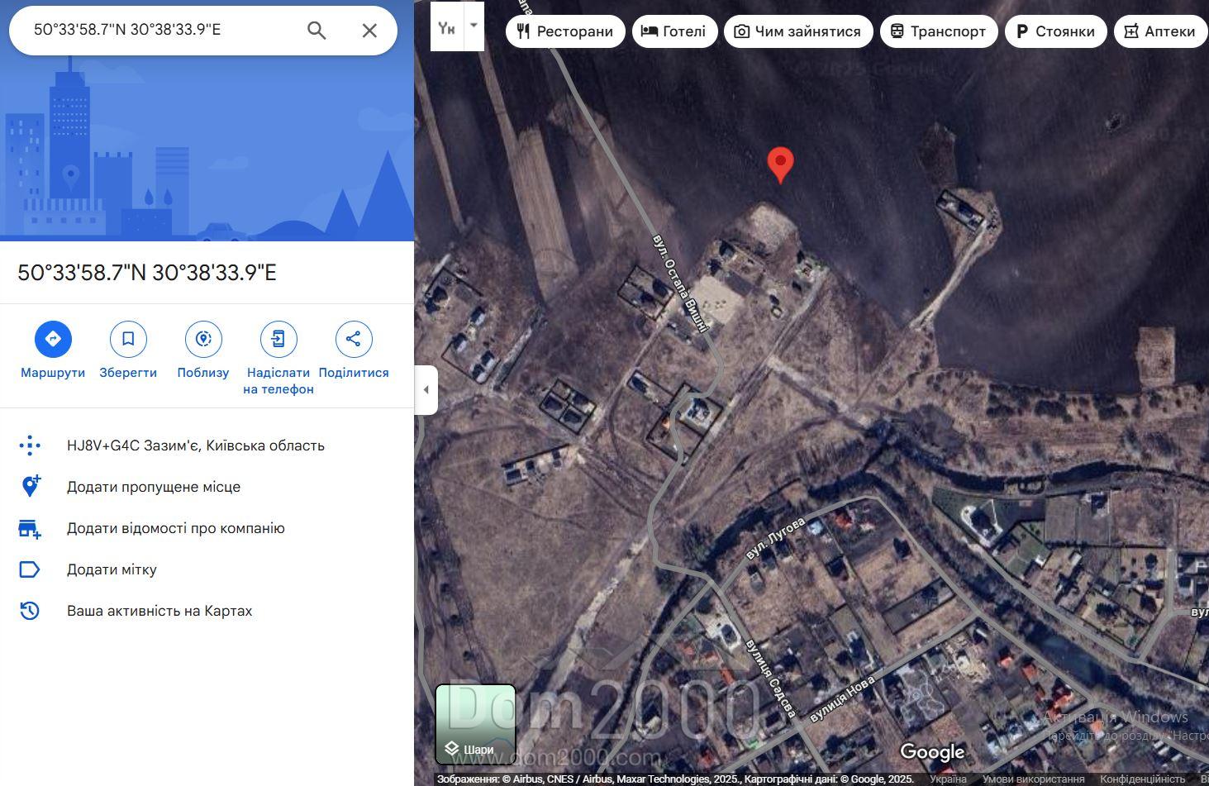Switch map layers via the Шари thumbnail

(476, 725)
